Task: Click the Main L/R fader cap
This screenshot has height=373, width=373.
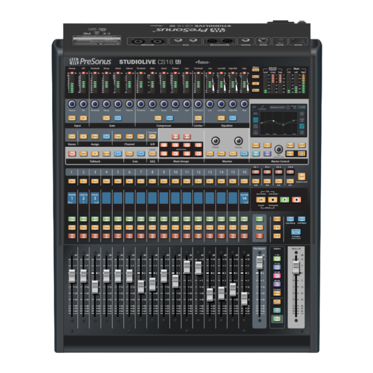Action: pos(296,267)
